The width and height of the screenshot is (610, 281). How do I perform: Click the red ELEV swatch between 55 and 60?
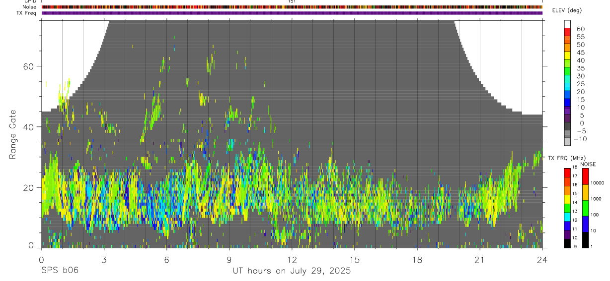567,32
